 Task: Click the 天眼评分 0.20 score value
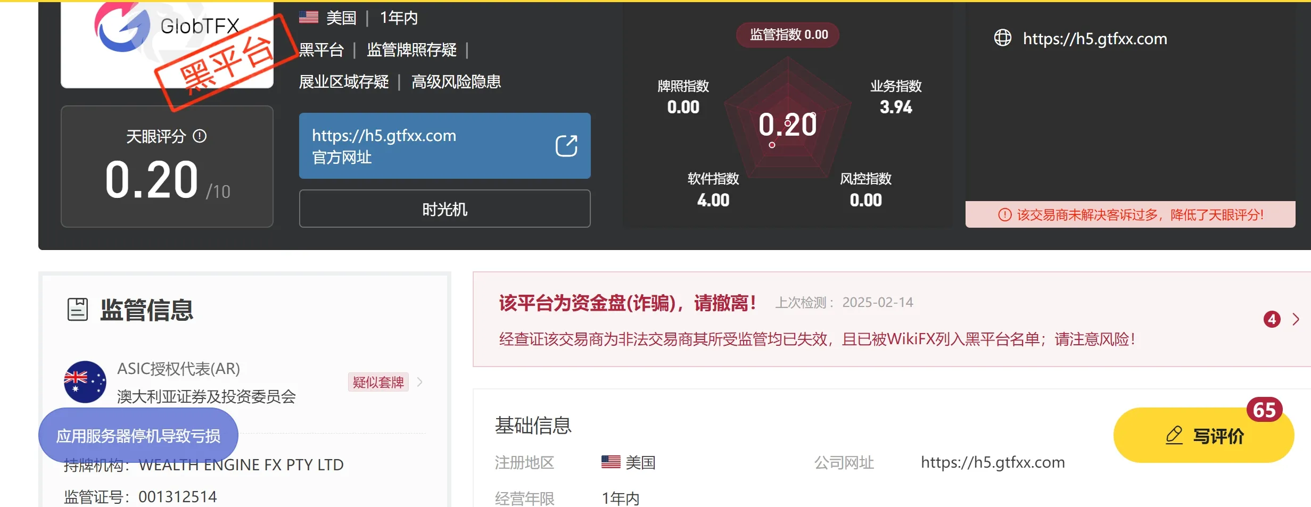152,180
